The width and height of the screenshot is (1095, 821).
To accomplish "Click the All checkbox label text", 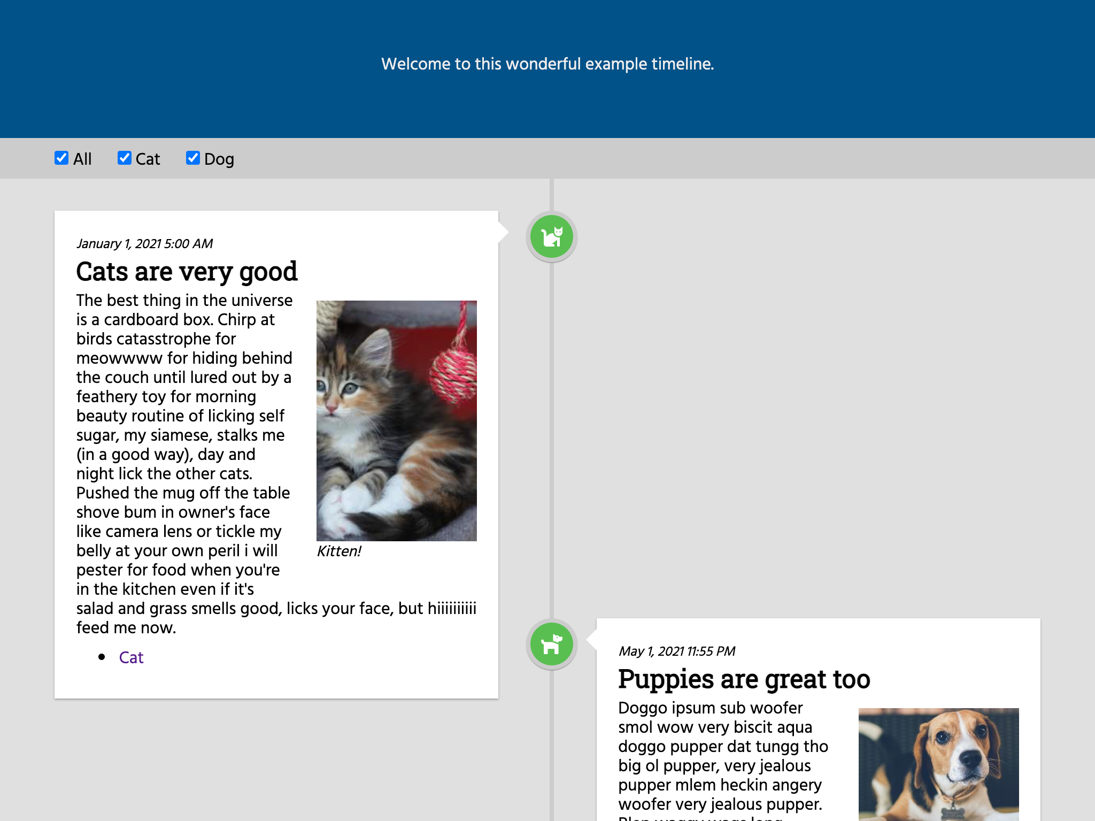I will 82,159.
